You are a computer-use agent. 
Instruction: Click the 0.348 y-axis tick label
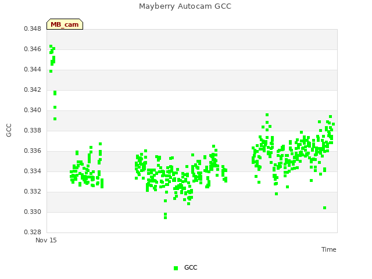click(x=33, y=28)
